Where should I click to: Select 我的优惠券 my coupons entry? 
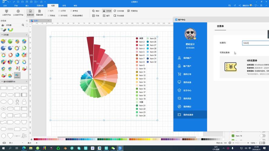pos(190,114)
